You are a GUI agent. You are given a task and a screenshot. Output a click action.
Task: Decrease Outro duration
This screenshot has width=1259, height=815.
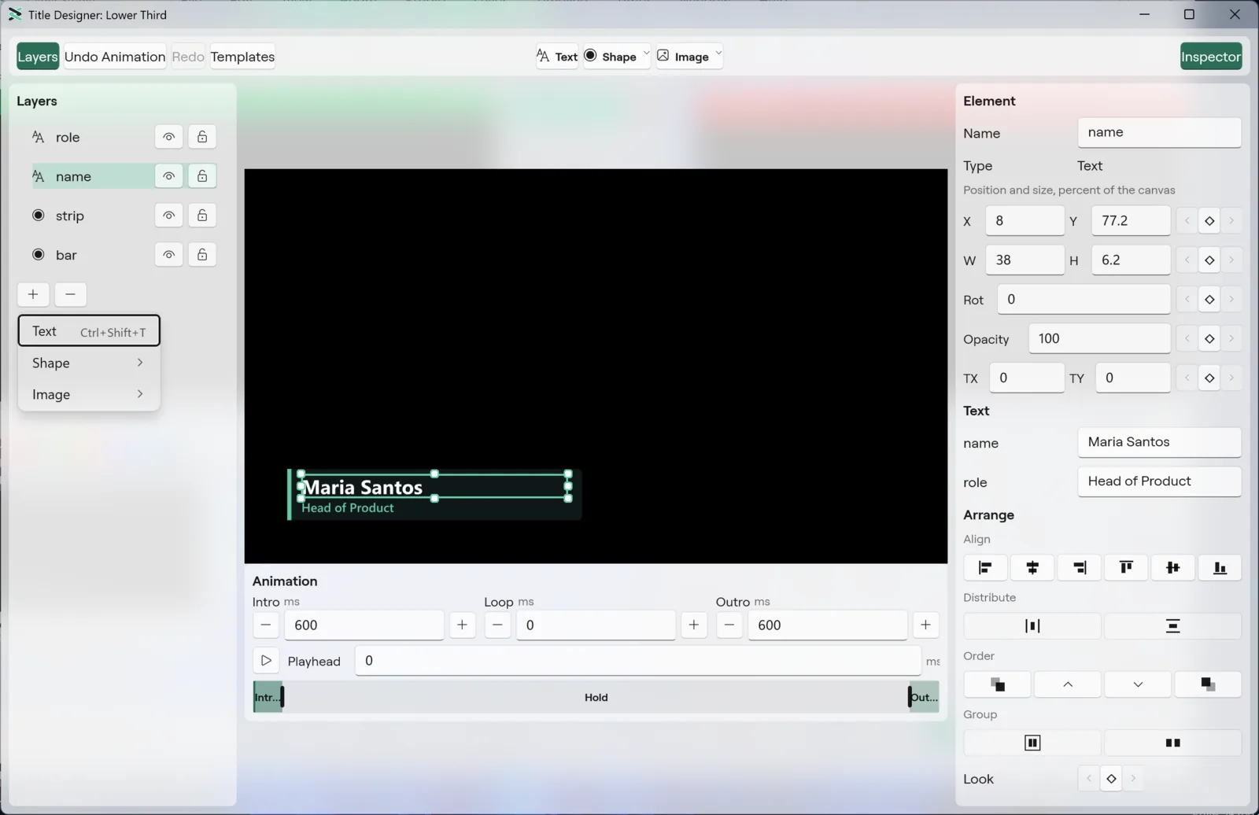coord(729,625)
